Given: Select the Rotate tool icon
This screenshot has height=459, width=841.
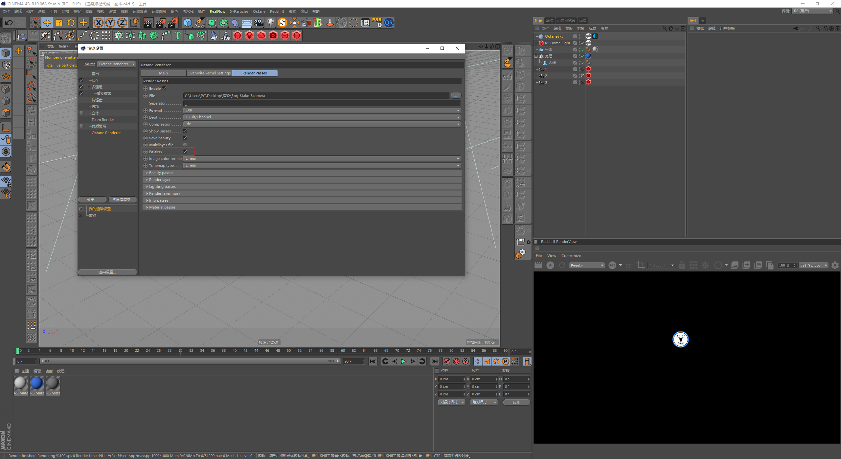Looking at the screenshot, I should click(x=71, y=23).
